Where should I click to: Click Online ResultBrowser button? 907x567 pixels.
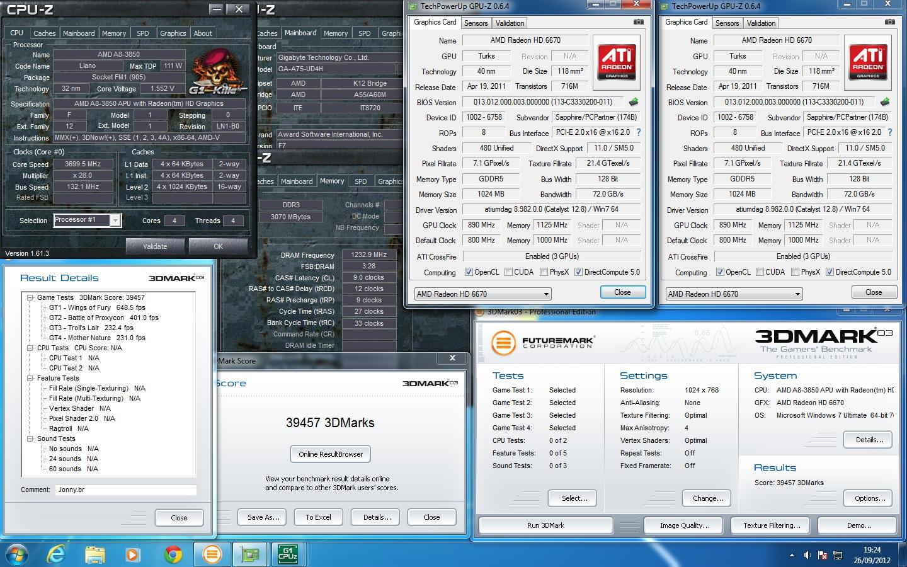[x=331, y=454]
